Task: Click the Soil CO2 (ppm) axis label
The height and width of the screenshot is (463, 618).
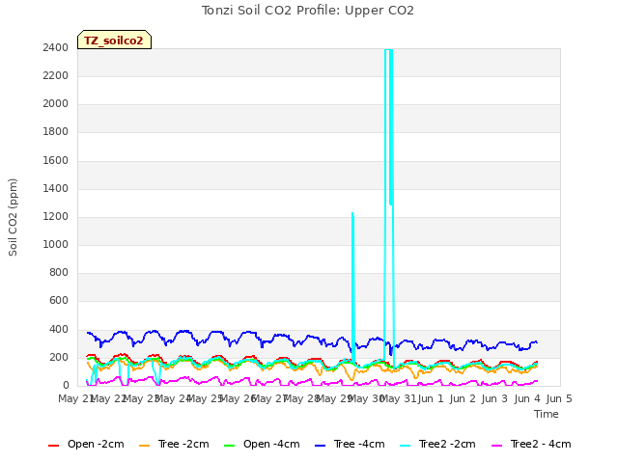Action: (x=13, y=217)
